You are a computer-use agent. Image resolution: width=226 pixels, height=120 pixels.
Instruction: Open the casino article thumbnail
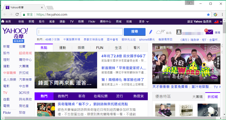click(x=46, y=110)
